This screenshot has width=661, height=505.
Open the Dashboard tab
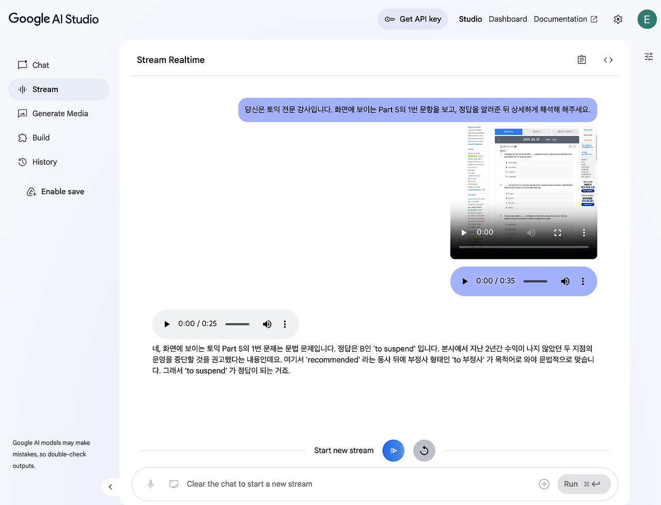tap(508, 19)
